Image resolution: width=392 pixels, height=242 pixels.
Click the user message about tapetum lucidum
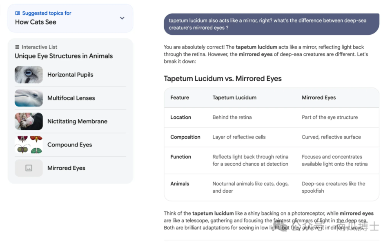271,24
